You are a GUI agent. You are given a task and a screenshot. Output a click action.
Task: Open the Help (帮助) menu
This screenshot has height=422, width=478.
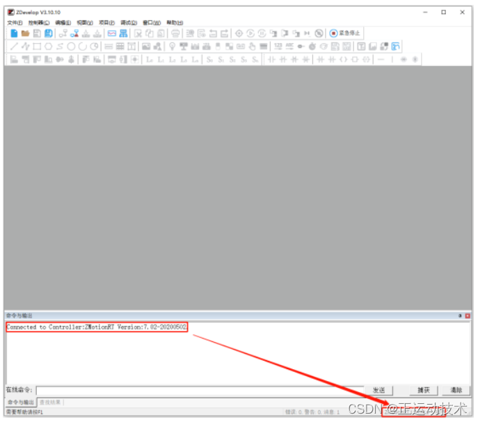[x=175, y=22]
